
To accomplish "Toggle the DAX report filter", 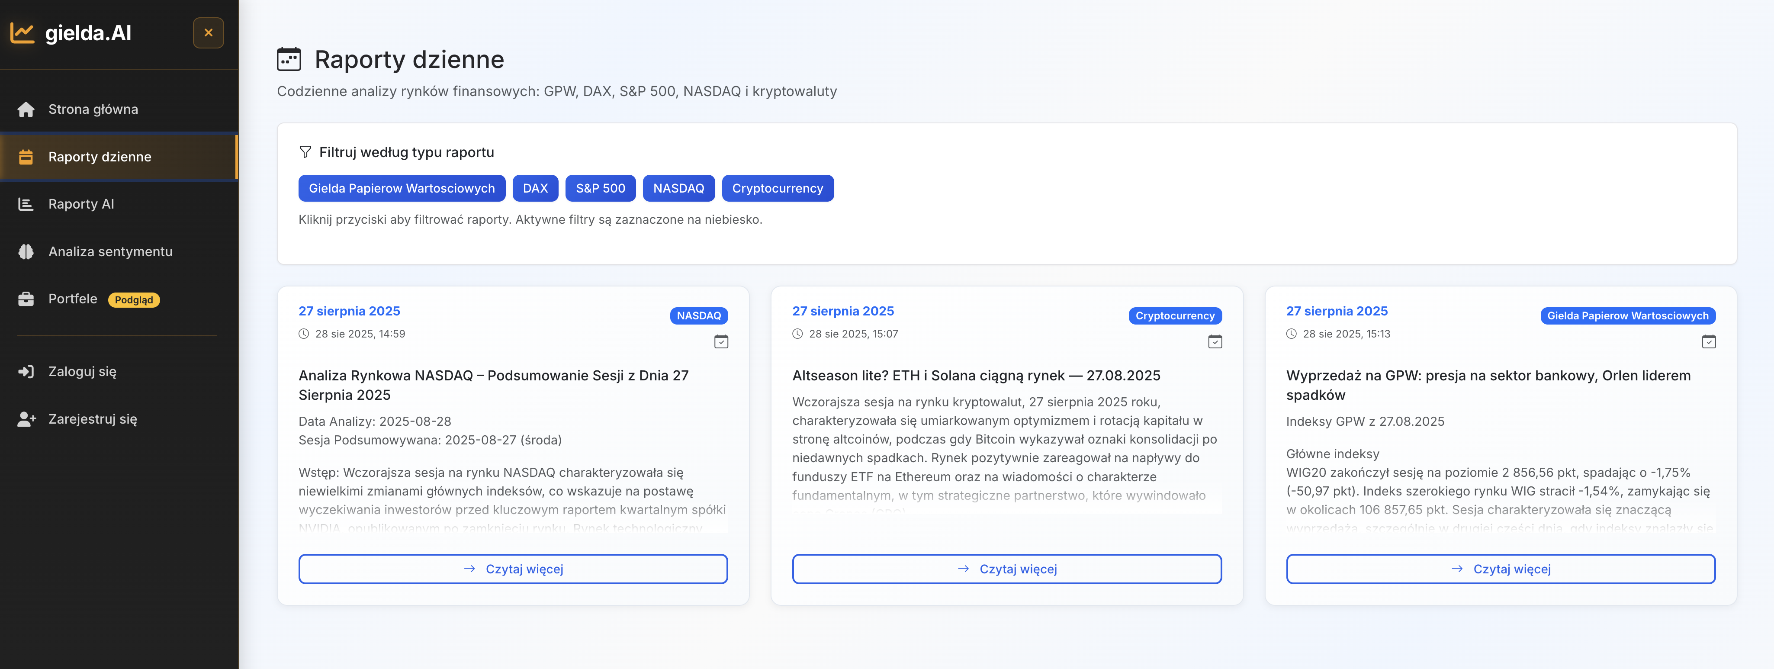I will click(534, 188).
